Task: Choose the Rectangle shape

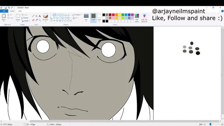Action: point(60,15)
